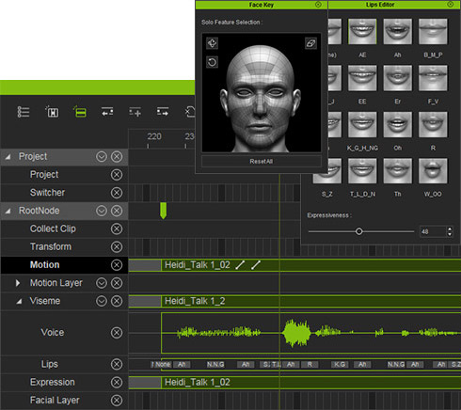Image resolution: width=461 pixels, height=410 pixels.
Task: Select the Oh lip shape thumbnail
Action: point(397,124)
